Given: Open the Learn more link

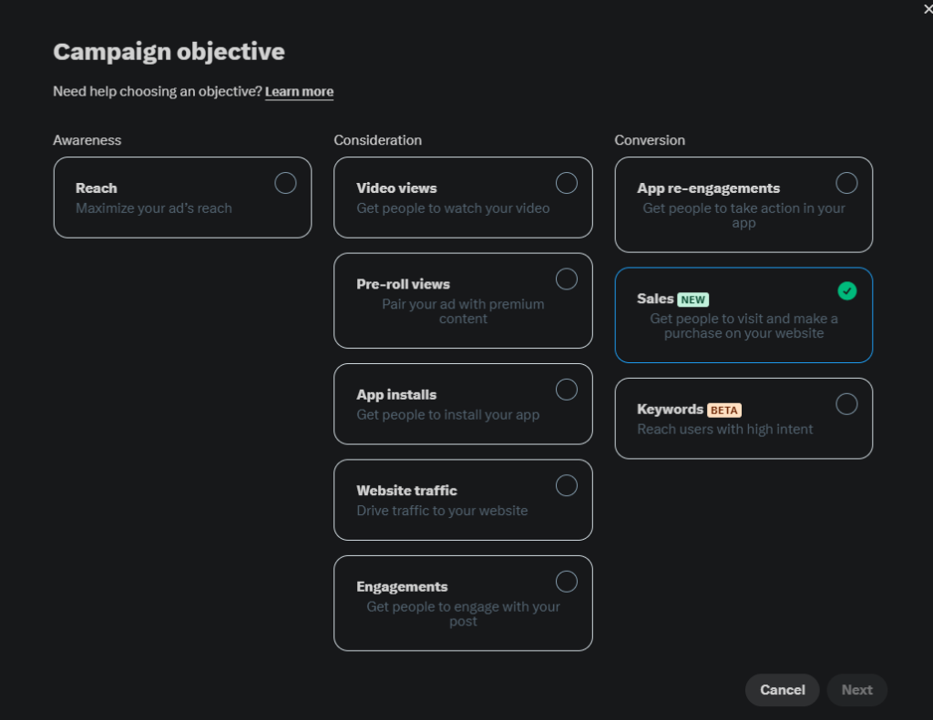Looking at the screenshot, I should click(299, 92).
